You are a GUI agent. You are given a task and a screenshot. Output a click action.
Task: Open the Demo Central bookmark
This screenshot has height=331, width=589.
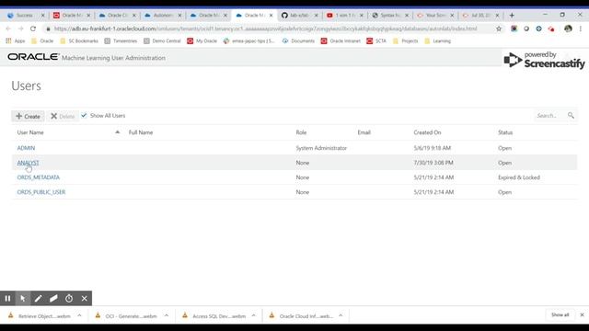162,40
